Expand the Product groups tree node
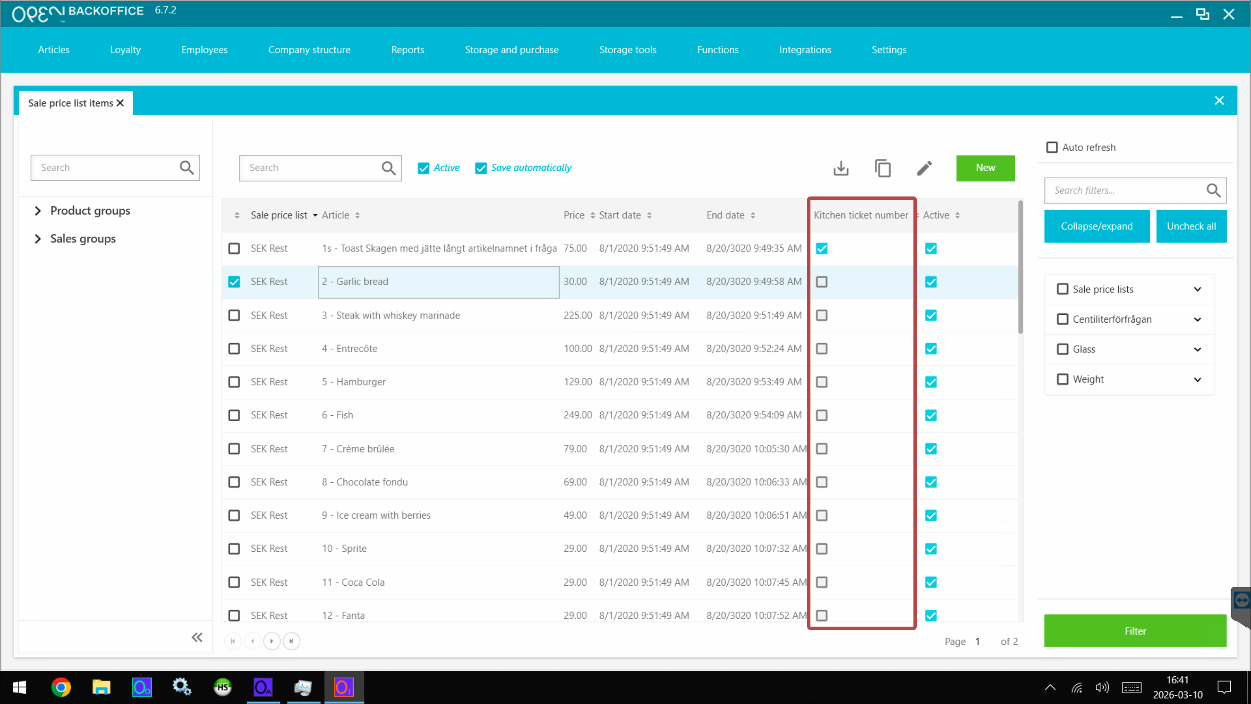The width and height of the screenshot is (1251, 704). [x=38, y=211]
